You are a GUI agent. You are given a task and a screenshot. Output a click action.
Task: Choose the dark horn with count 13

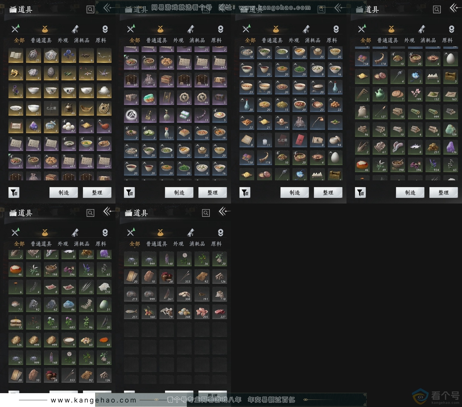click(202, 115)
